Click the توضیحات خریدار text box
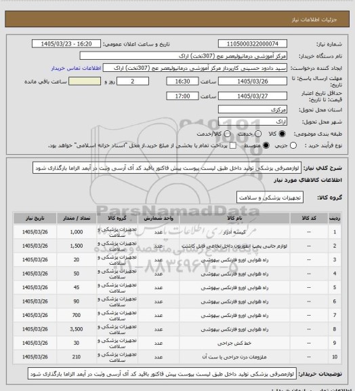355x391 pixels. [162, 374]
